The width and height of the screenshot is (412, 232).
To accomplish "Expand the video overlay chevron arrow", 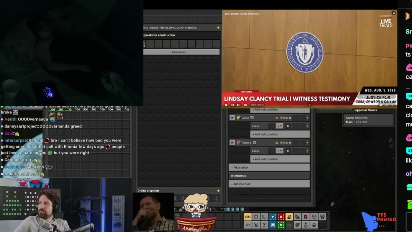I will pos(310,105).
